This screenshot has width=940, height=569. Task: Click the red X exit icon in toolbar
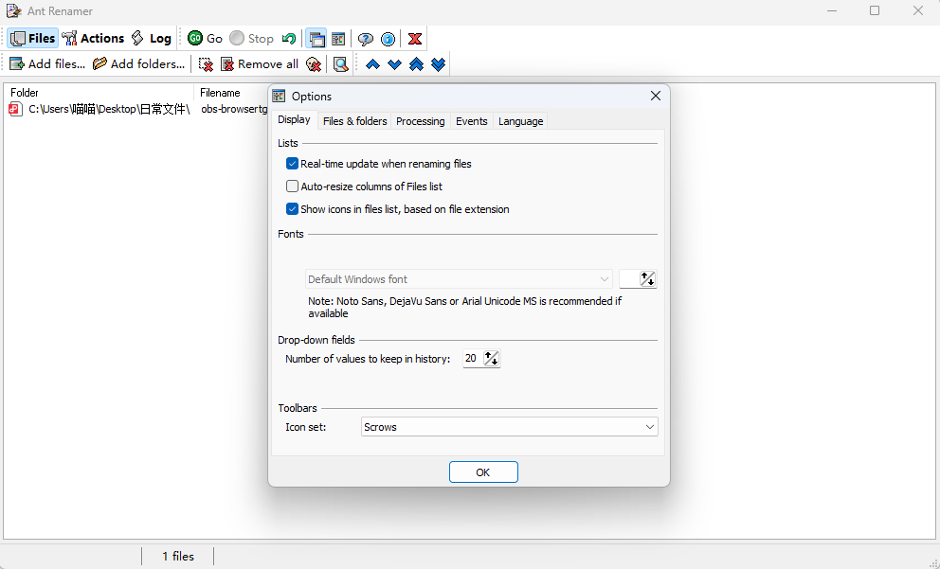[414, 39]
